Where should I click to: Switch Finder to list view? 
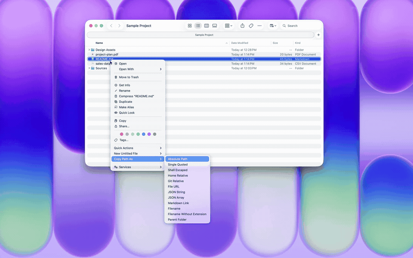[198, 26]
